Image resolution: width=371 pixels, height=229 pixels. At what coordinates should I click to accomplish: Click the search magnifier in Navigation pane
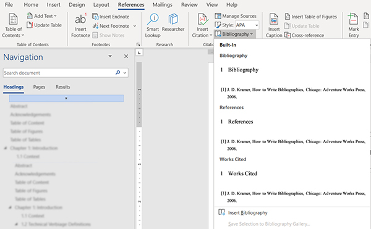(118, 73)
